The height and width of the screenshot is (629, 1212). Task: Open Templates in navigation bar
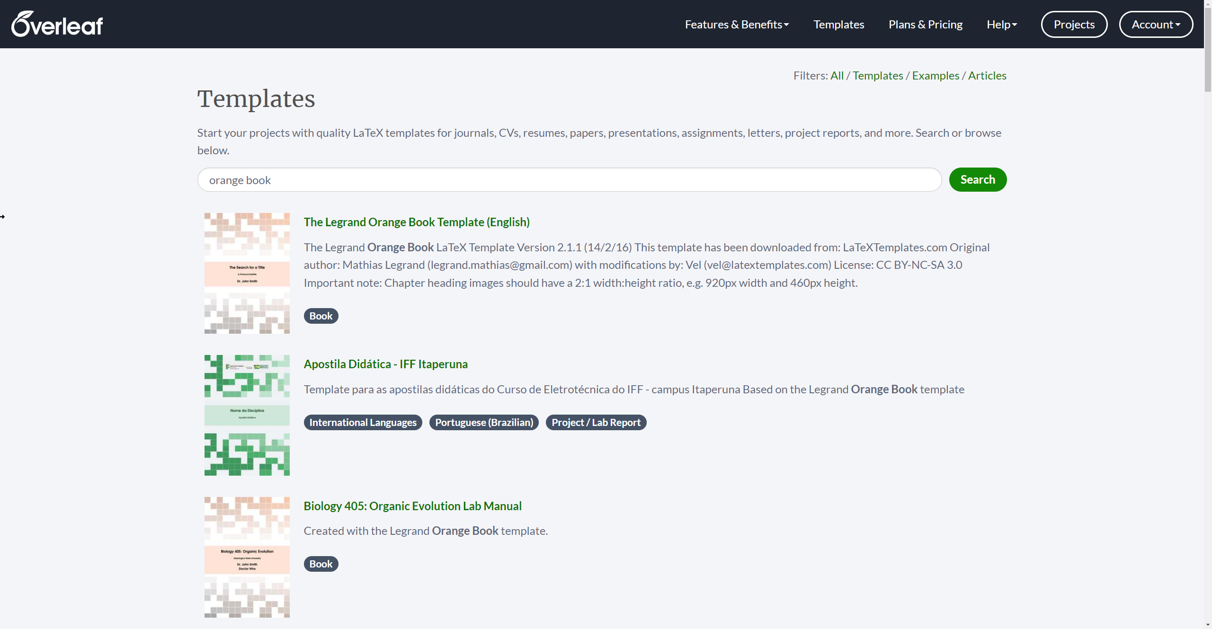[838, 24]
